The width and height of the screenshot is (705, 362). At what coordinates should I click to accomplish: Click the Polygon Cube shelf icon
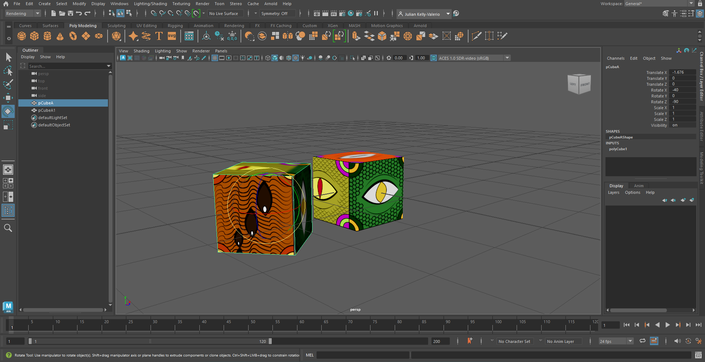pos(35,36)
